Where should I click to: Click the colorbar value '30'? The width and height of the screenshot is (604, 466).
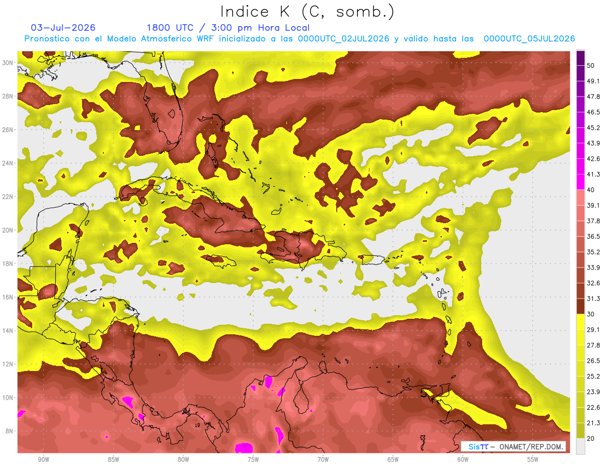pos(591,314)
